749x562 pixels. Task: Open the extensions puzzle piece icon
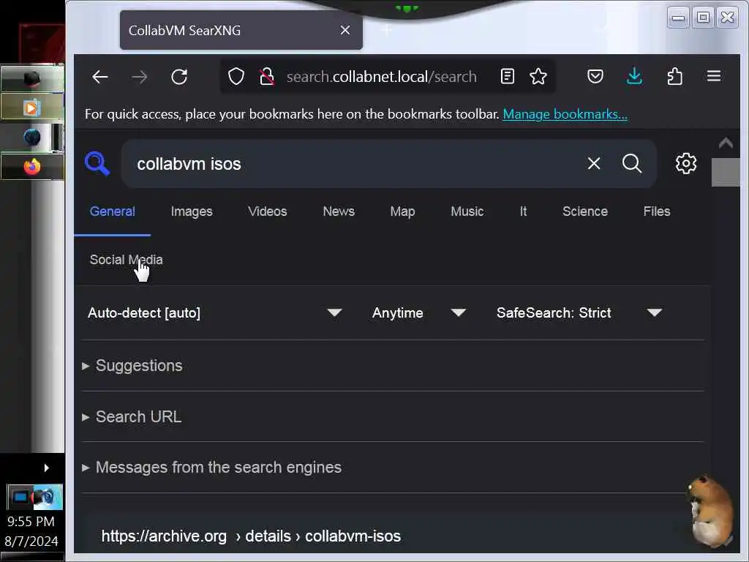tap(674, 76)
